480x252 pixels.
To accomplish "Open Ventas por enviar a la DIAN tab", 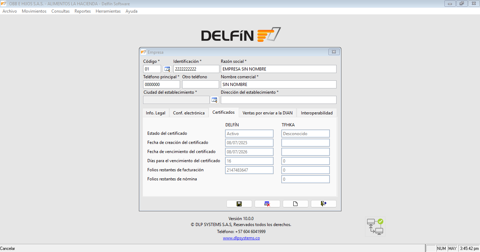I will [x=268, y=113].
